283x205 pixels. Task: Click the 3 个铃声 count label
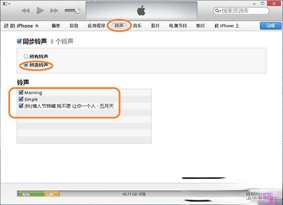pyautogui.click(x=62, y=41)
